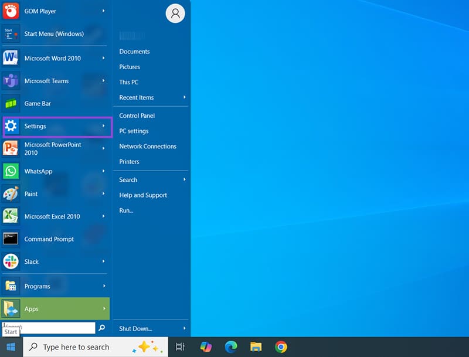Expand the WhatsApp submenu arrow
This screenshot has width=469, height=357.
(x=104, y=171)
